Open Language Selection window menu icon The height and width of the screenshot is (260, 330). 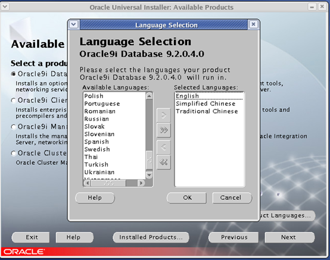pyautogui.click(x=74, y=24)
